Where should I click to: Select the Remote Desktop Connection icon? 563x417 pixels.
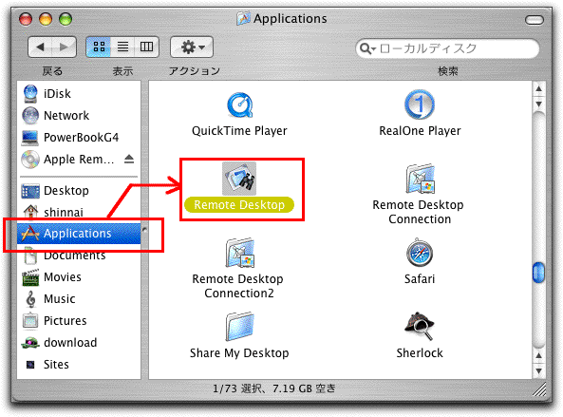[420, 179]
